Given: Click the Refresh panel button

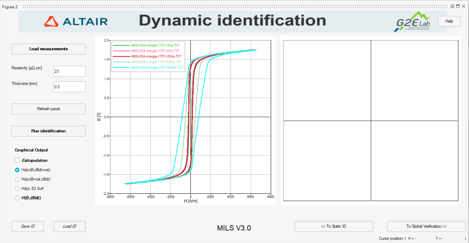Looking at the screenshot, I should pos(48,109).
